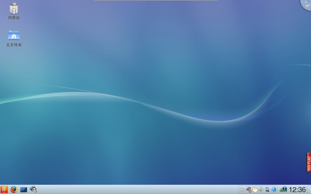311x194 pixels.
Task: Click the show desktop taskbar icon
Action: 23,190
